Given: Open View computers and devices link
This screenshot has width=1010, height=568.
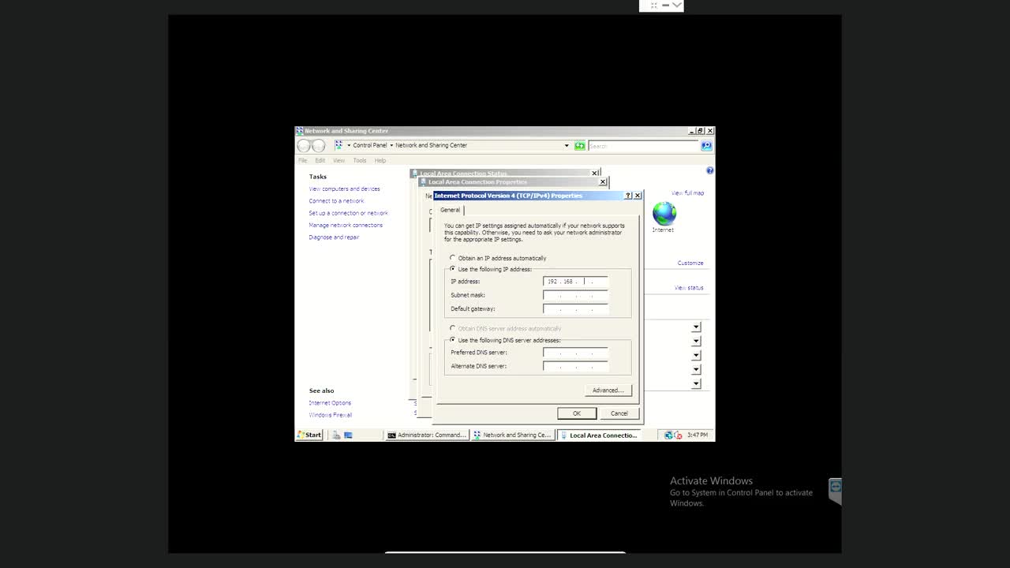Looking at the screenshot, I should (x=344, y=189).
